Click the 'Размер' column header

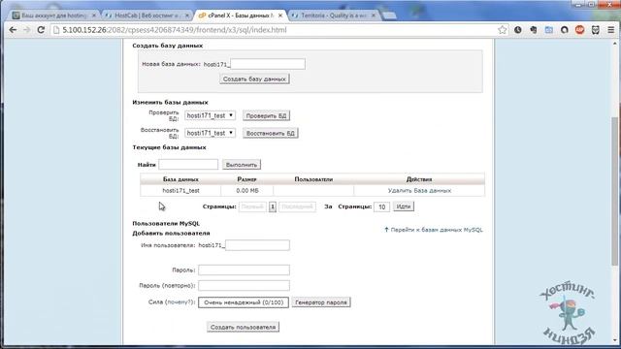246,179
